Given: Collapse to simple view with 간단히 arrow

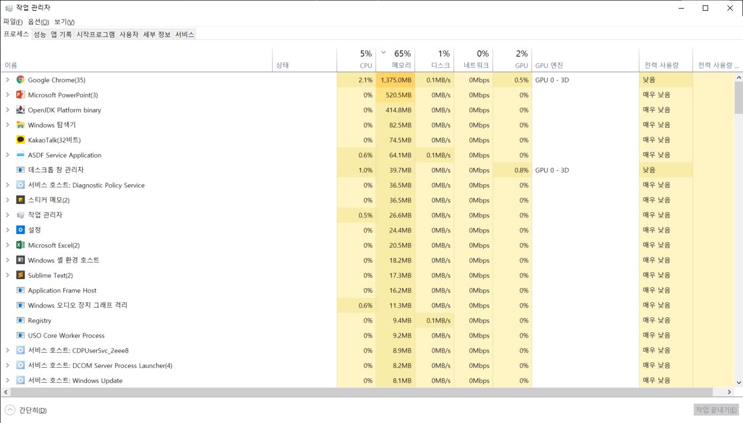Looking at the screenshot, I should click(10, 410).
